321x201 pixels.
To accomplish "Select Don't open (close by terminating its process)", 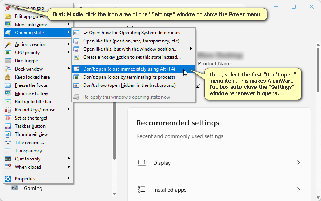I will (x=133, y=77).
